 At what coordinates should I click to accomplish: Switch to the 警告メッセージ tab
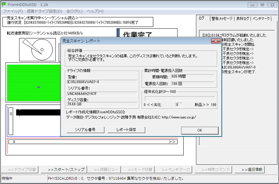(x=222, y=19)
